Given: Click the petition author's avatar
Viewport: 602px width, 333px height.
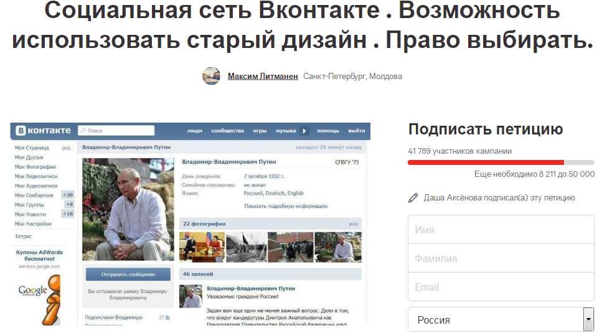Looking at the screenshot, I should coord(212,76).
